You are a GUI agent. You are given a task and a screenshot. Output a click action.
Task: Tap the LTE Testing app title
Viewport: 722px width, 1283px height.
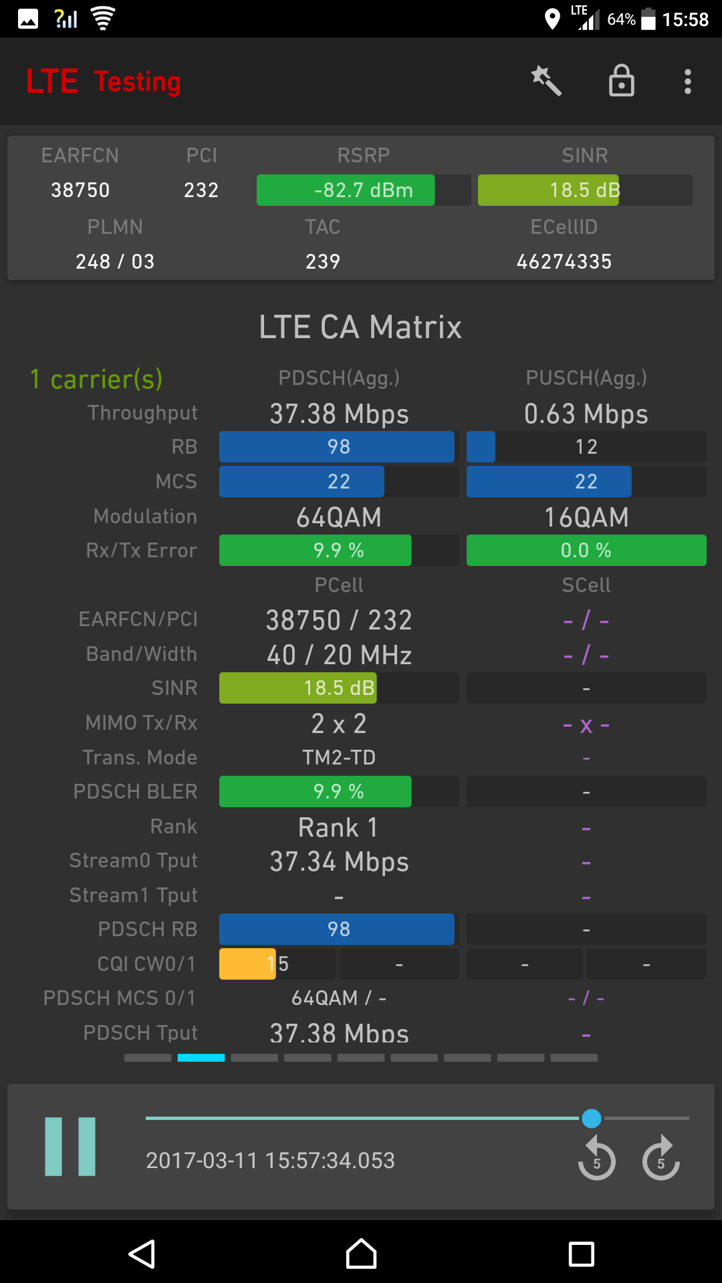[x=104, y=82]
